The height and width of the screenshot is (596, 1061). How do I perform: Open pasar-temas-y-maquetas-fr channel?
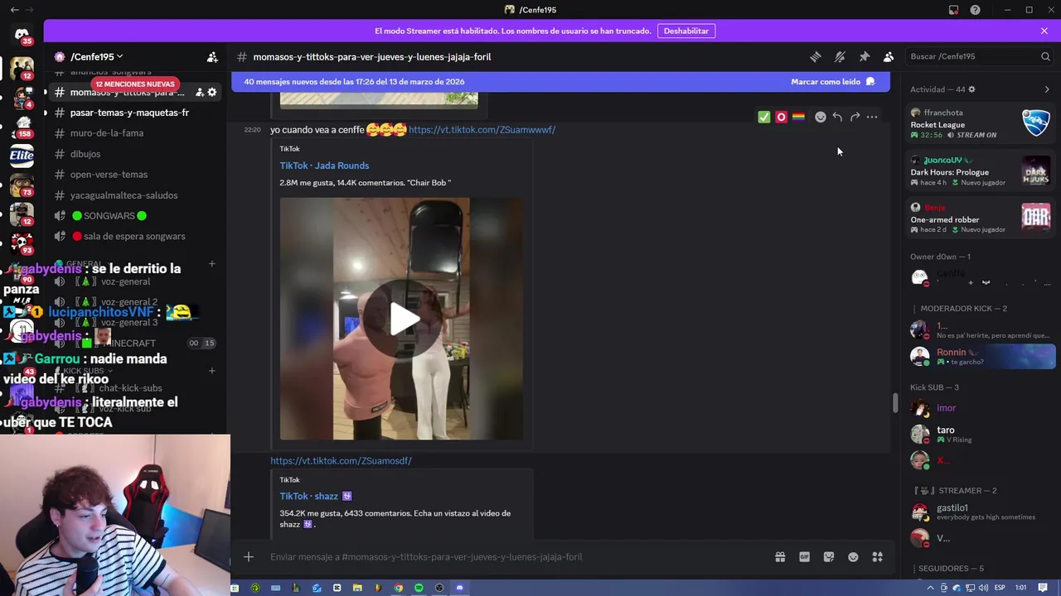tap(129, 113)
